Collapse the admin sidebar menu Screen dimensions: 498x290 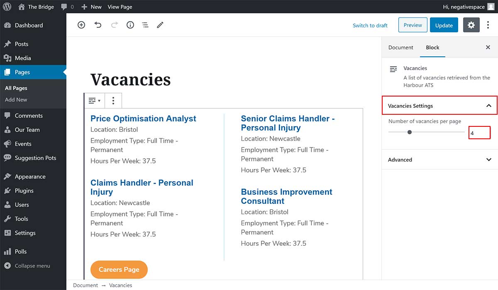[32, 266]
